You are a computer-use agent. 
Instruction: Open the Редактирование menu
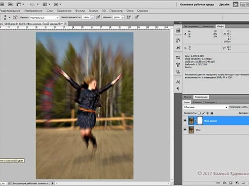pos(10,11)
